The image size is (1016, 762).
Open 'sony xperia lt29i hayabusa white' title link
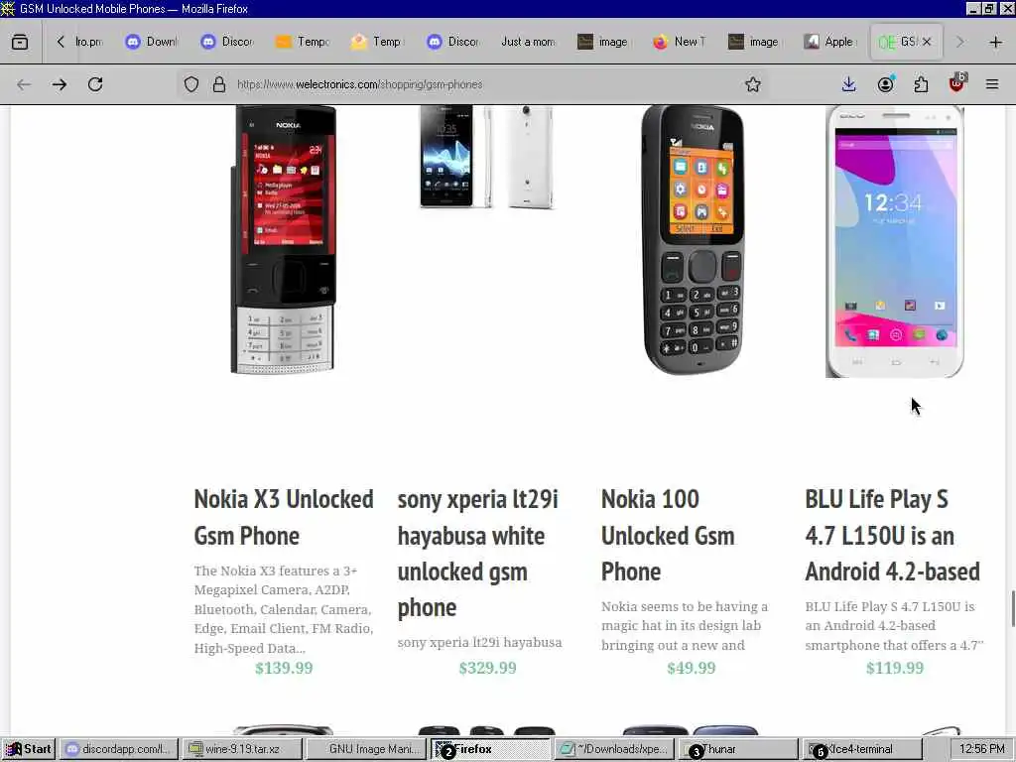coord(478,553)
